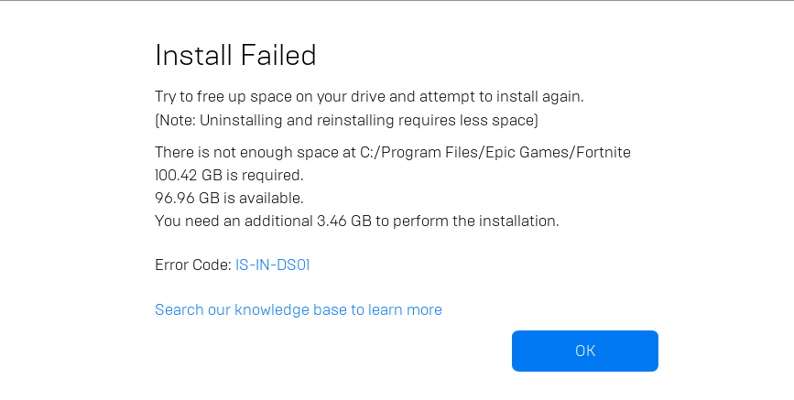Click the note about uninstalling and reinstalling

pos(346,120)
